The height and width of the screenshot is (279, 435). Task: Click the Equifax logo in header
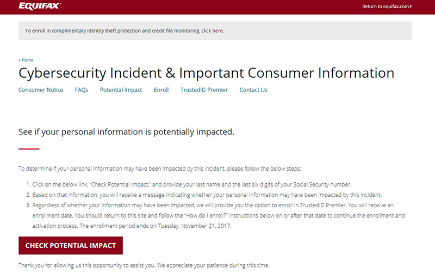click(x=40, y=6)
